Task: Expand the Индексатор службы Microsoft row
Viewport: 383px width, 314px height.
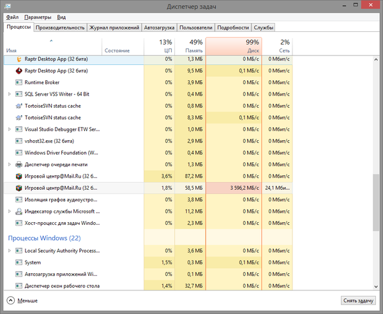Action: pyautogui.click(x=10, y=211)
